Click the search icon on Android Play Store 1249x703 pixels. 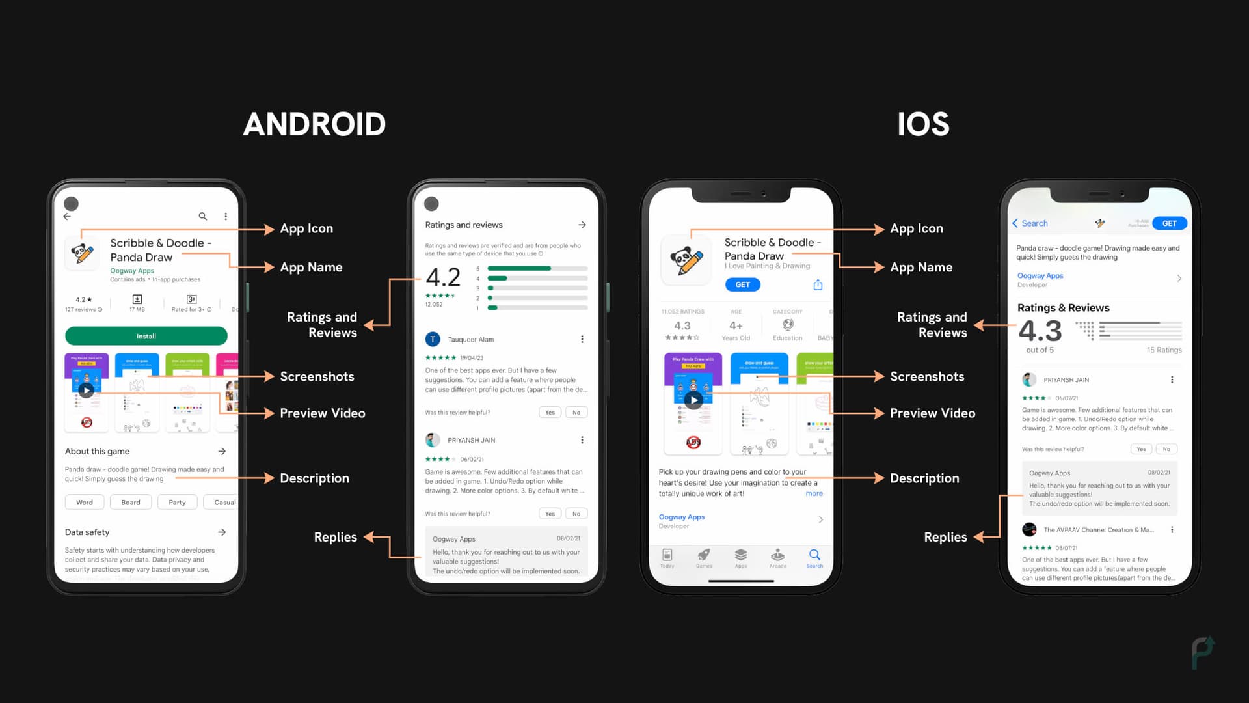tap(201, 216)
